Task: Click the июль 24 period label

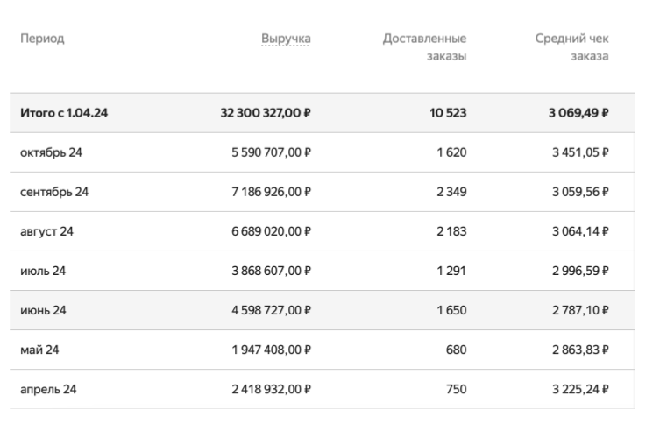Action: pyautogui.click(x=43, y=271)
